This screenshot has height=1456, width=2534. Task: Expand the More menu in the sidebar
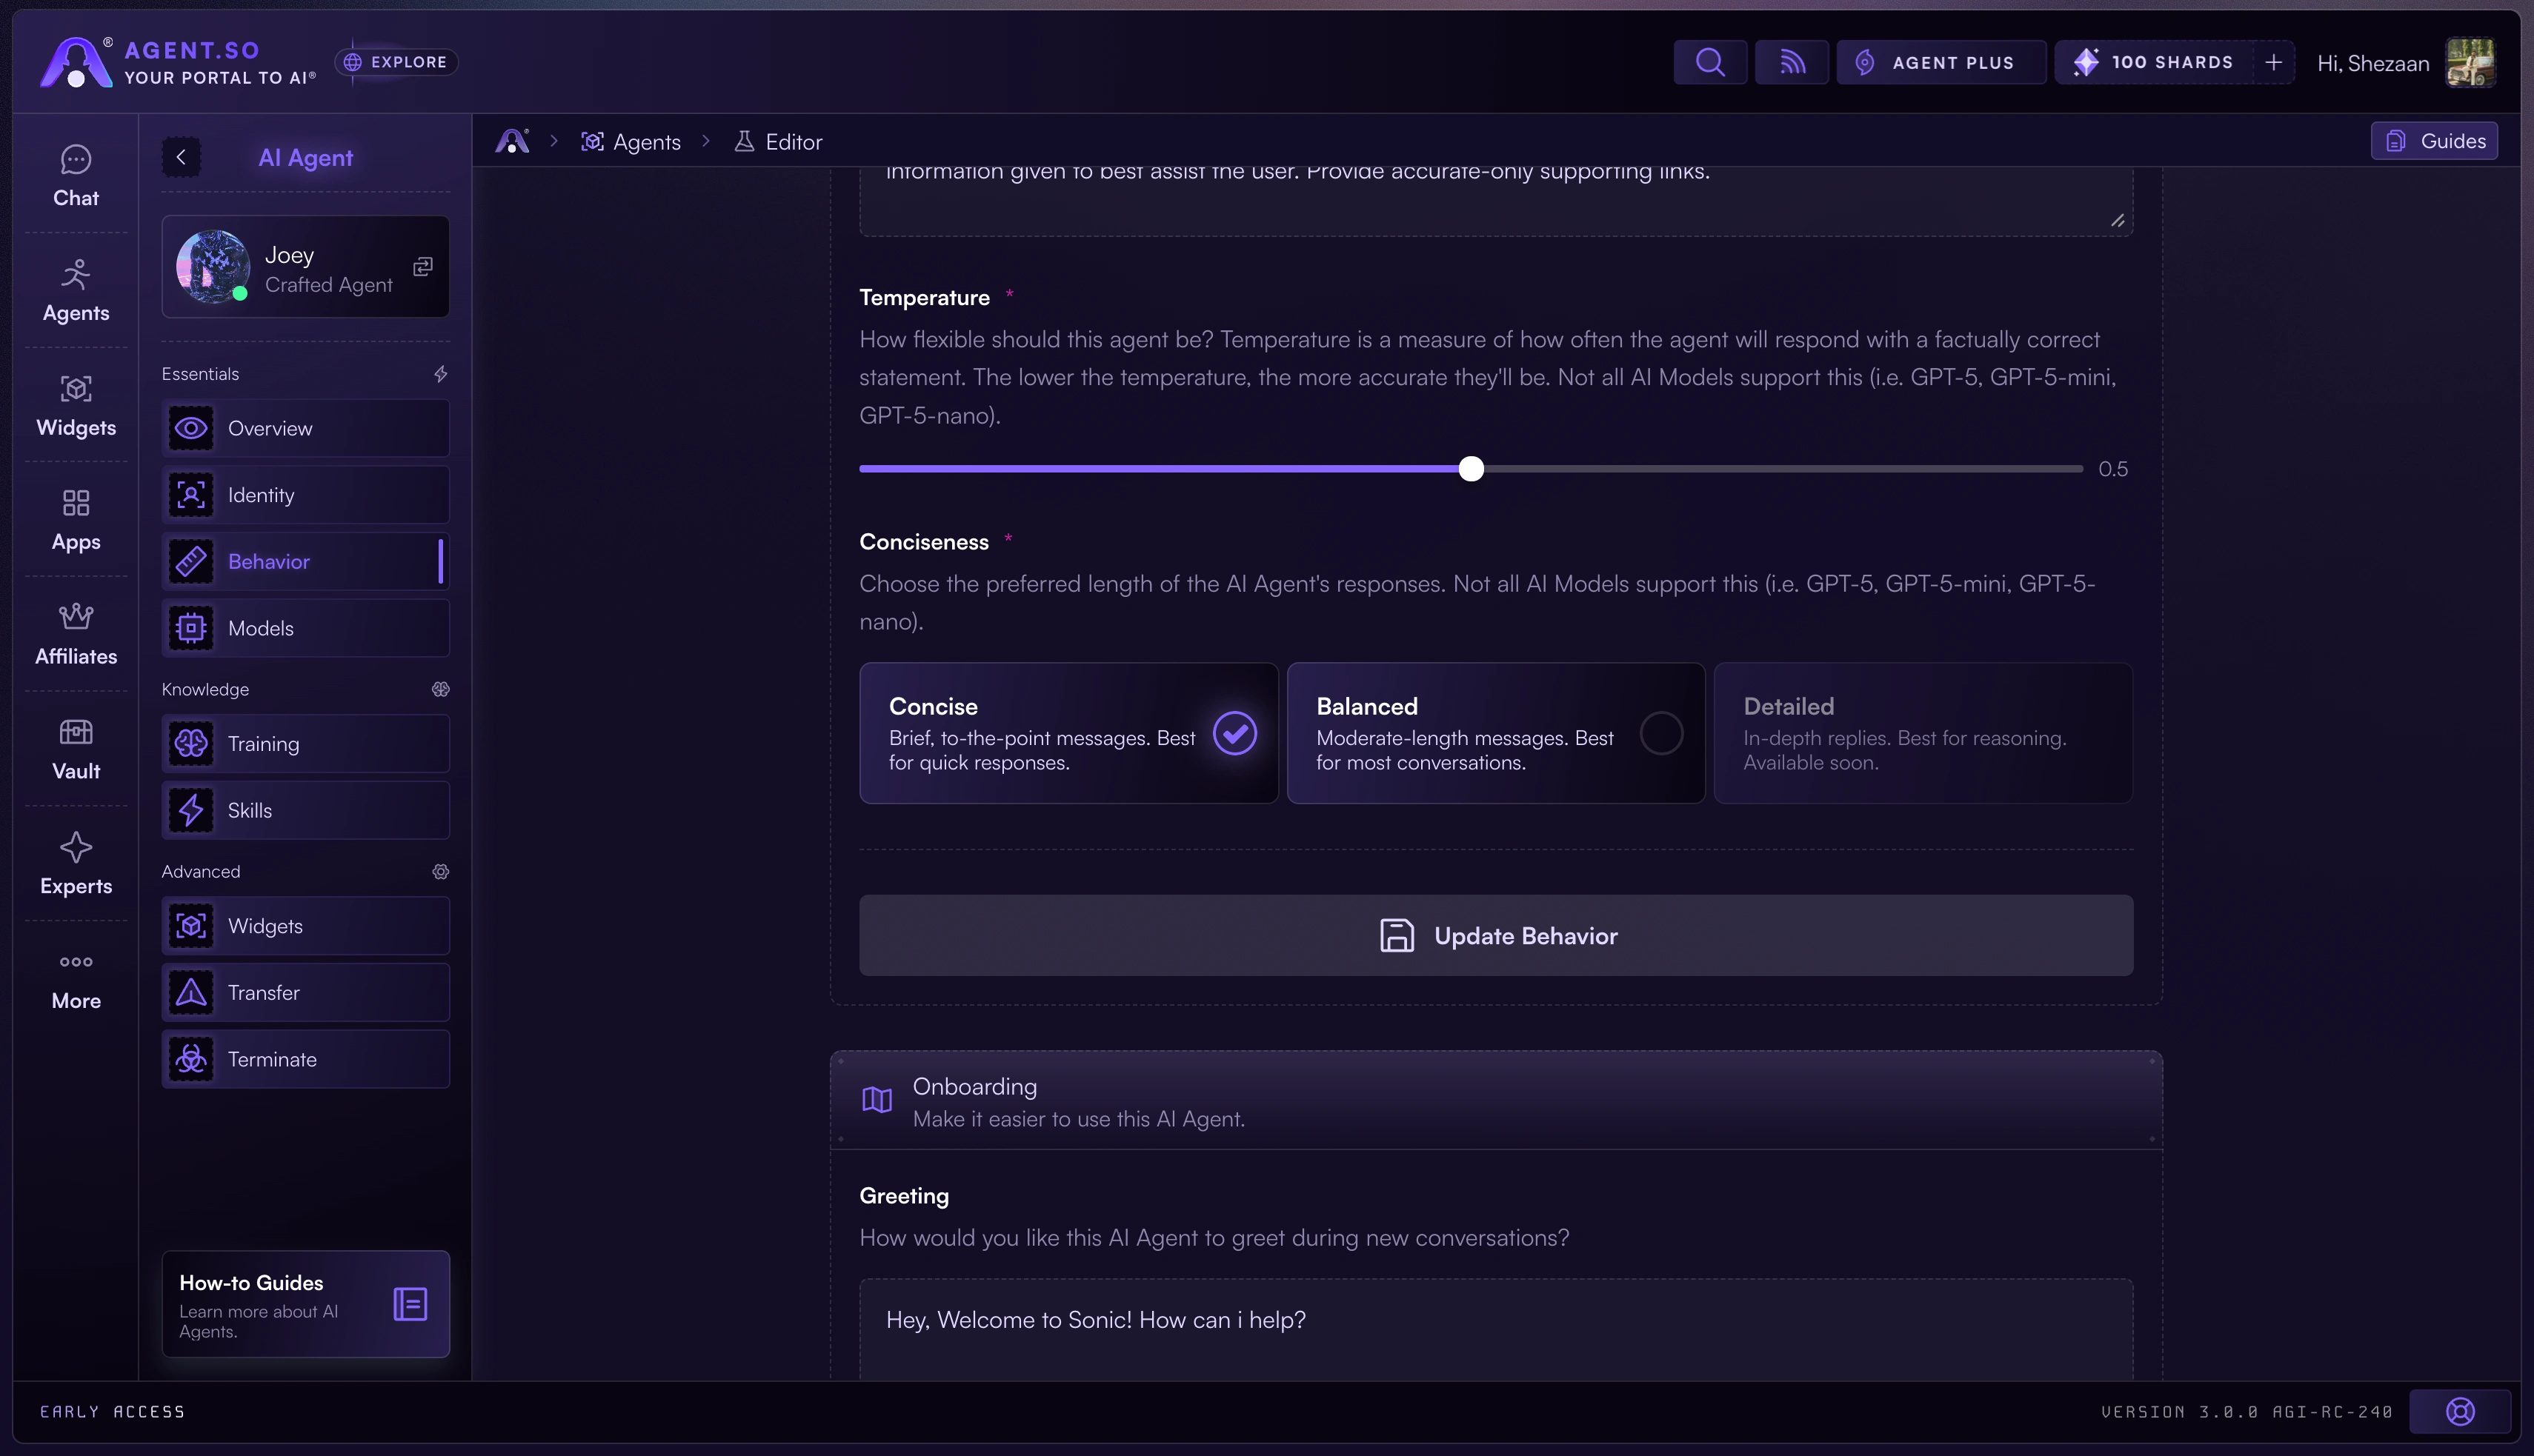pyautogui.click(x=76, y=979)
